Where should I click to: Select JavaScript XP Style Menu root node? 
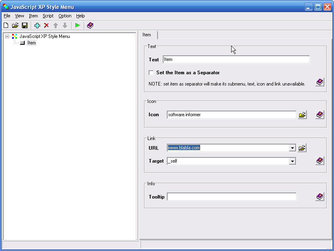point(45,36)
